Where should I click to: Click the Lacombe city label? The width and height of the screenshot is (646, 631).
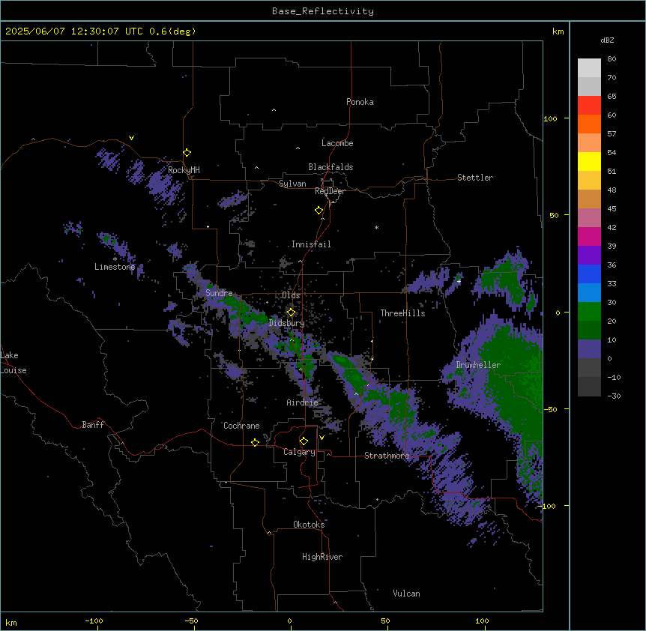click(x=337, y=143)
